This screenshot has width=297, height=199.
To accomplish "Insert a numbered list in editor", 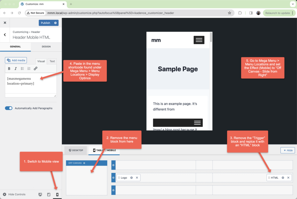I will (29, 69).
